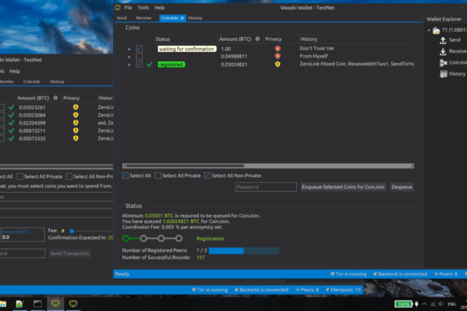The height and width of the screenshot is (311, 467).
Task: Click the Wasabi Wallet logo in title bar
Action: click(118, 8)
